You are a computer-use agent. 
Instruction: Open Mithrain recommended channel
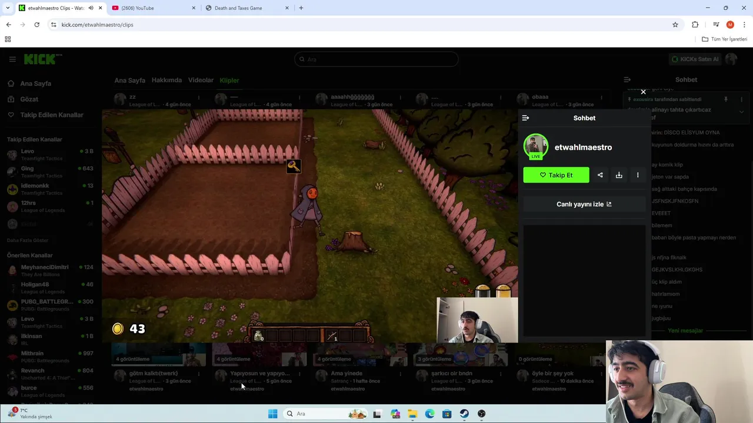50,357
